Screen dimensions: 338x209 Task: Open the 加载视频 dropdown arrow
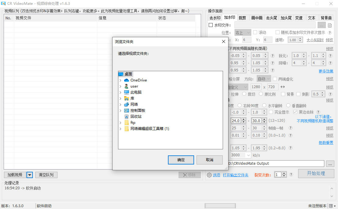[30, 175]
